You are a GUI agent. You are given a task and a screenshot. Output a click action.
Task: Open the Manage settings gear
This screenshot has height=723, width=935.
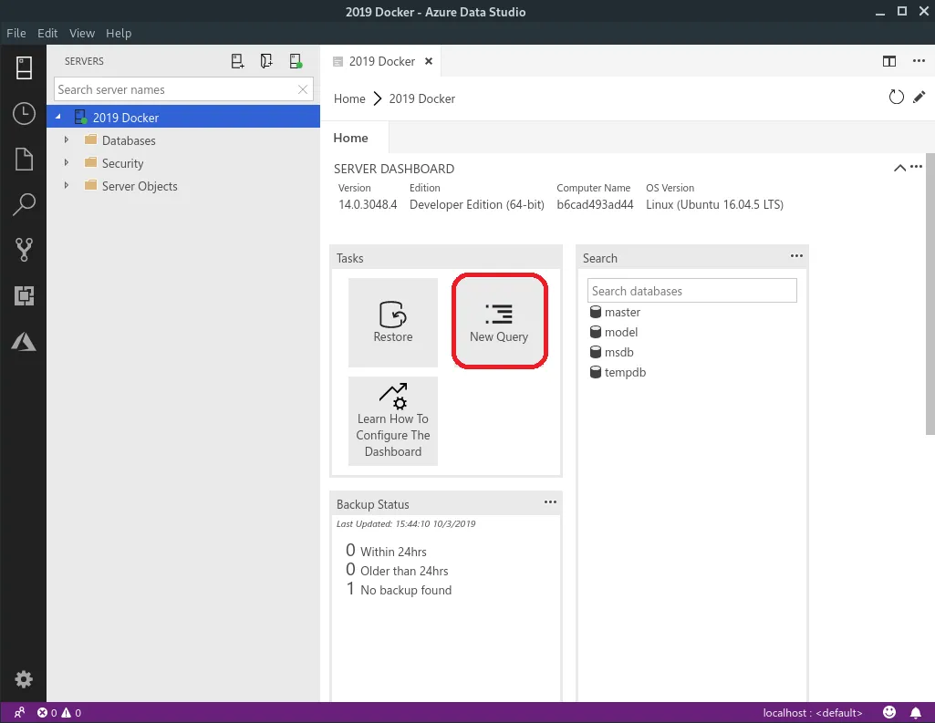click(x=24, y=679)
